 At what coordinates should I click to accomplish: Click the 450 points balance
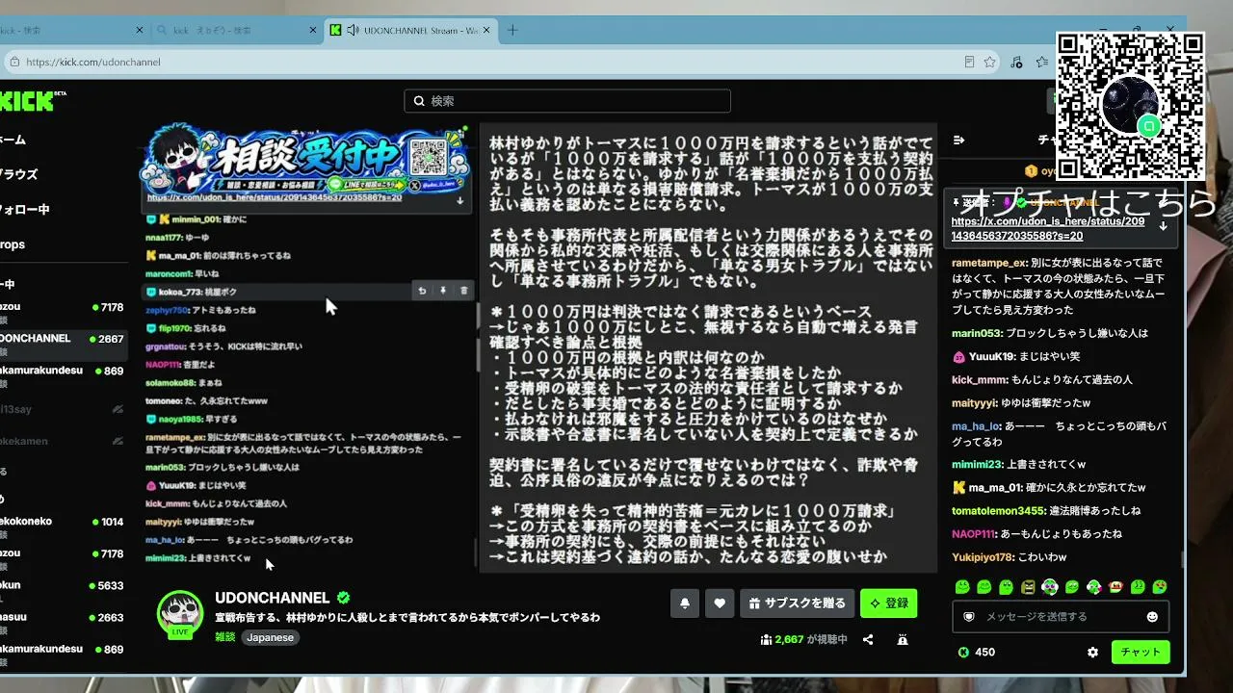point(984,653)
